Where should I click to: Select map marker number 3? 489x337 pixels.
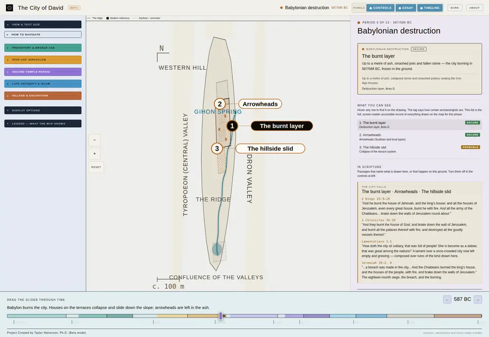217,148
